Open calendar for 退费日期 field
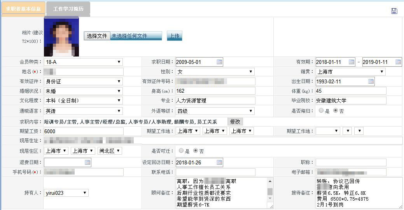This screenshot has width=404, height=210. [x=87, y=162]
